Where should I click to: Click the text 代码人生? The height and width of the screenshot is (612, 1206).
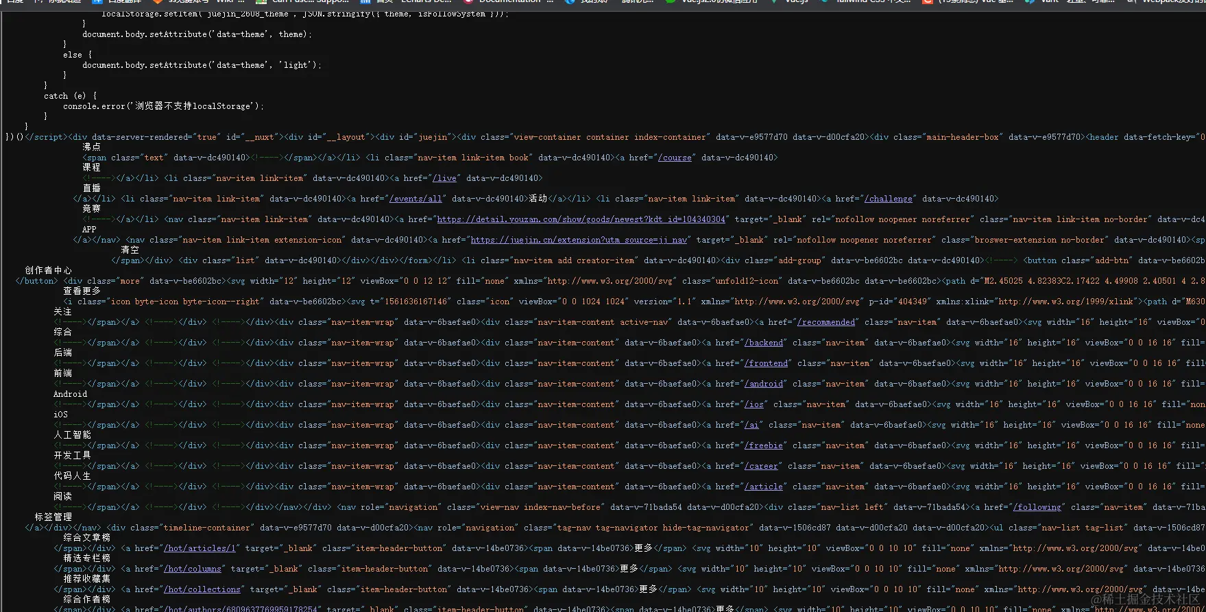tap(72, 476)
